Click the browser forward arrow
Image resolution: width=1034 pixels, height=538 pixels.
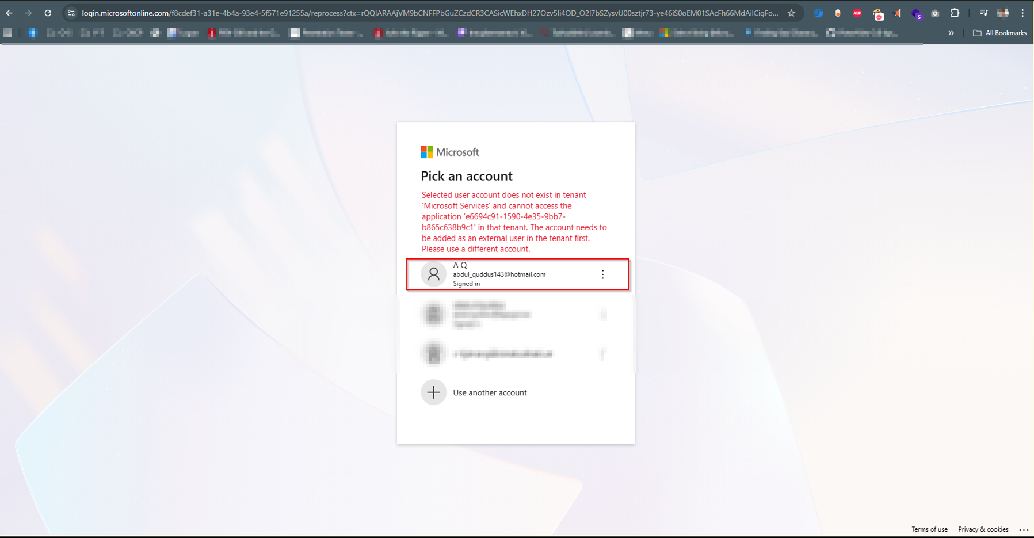28,13
